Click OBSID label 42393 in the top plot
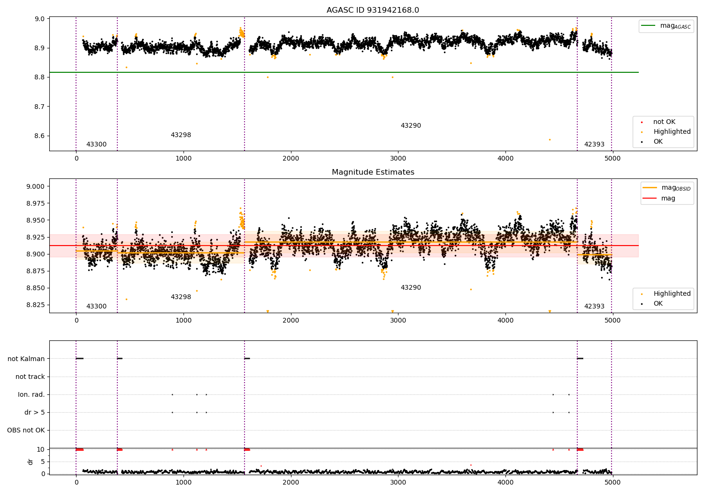This screenshot has width=704, height=493. [594, 145]
